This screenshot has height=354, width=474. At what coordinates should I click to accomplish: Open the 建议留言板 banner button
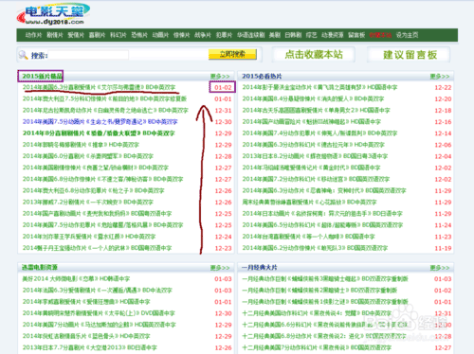coord(410,55)
